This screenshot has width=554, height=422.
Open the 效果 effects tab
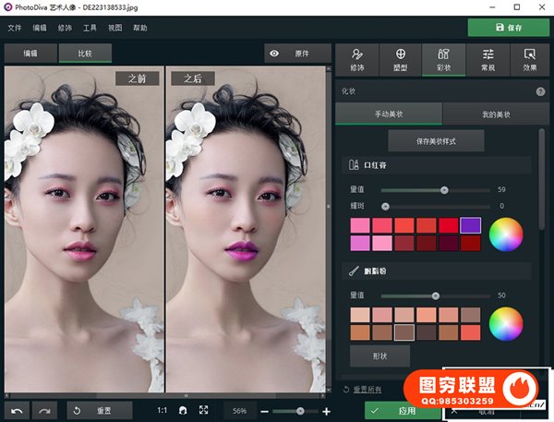click(x=529, y=60)
